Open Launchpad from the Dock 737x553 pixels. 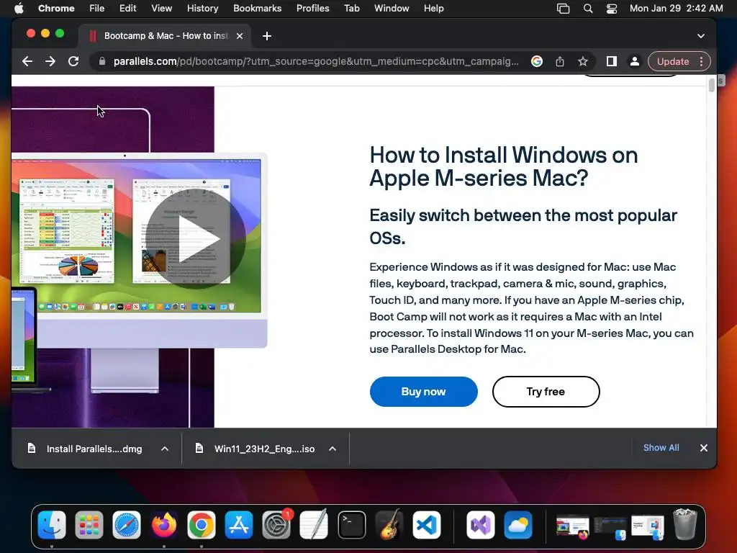click(x=89, y=525)
